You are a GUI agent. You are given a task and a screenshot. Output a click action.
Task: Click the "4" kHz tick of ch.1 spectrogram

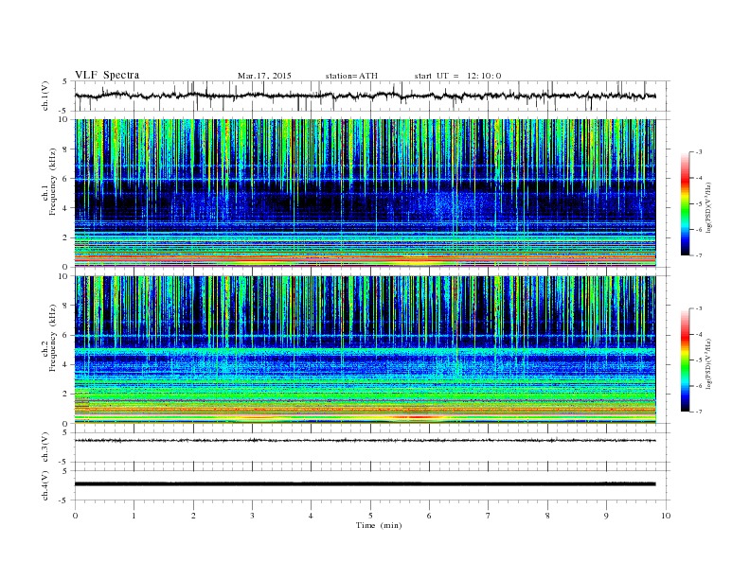click(65, 208)
